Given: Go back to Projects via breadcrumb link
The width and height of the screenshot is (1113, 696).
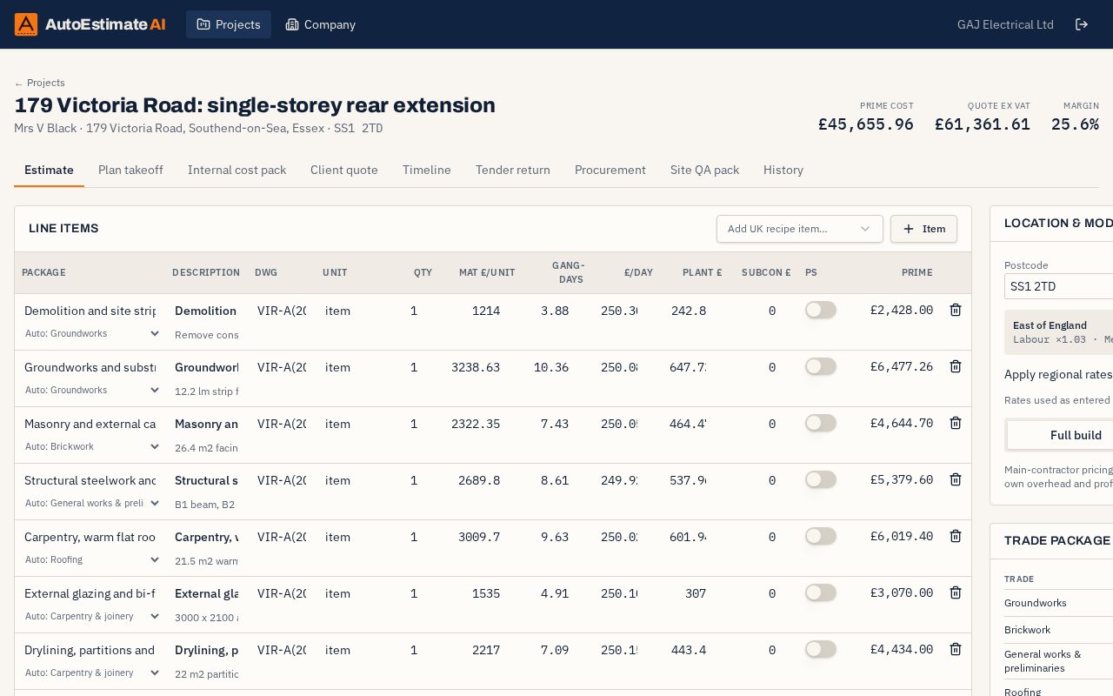Looking at the screenshot, I should coord(40,83).
